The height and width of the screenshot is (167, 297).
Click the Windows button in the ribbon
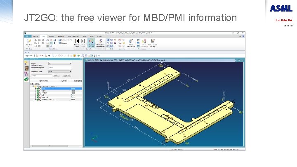click(x=29, y=43)
